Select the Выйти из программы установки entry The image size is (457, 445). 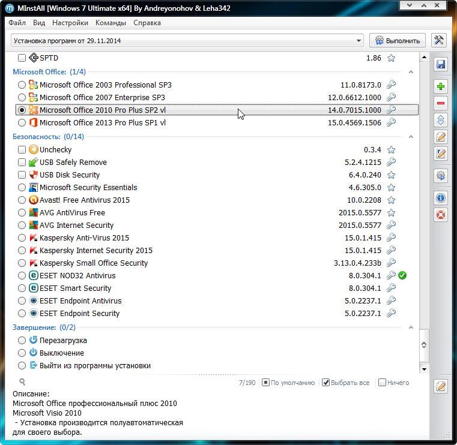click(x=217, y=365)
